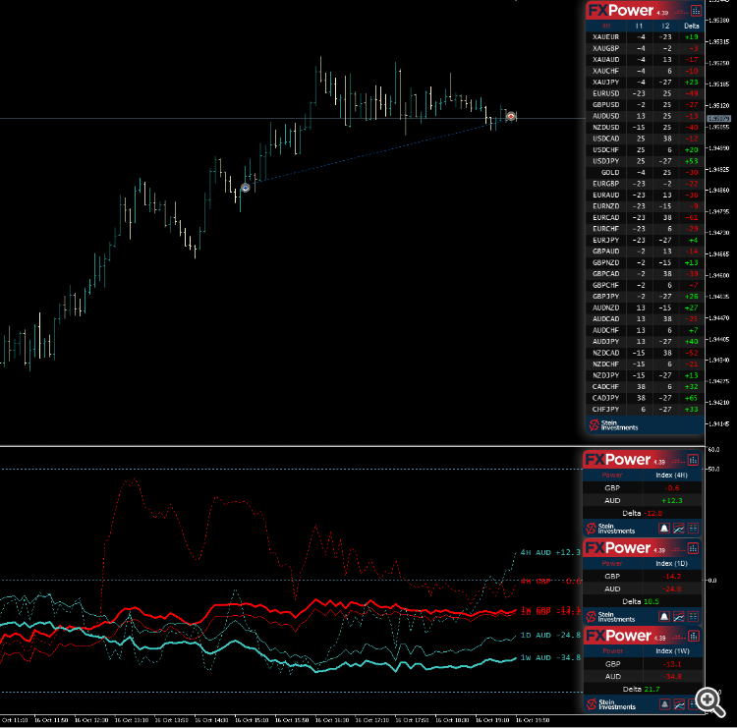Select the AUDJPY row in the pair list
This screenshot has width=737, height=728.
pyautogui.click(x=645, y=342)
